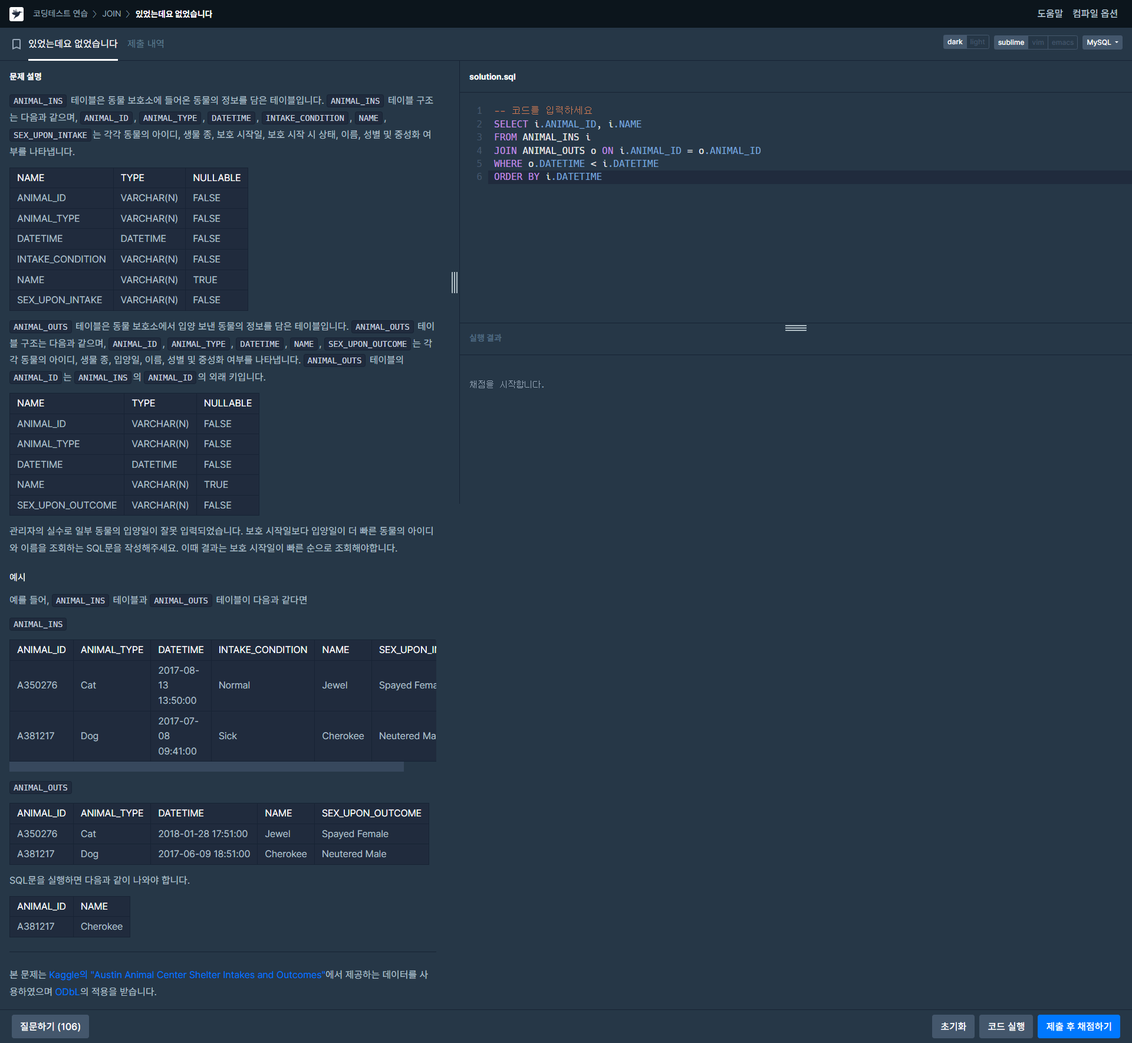Click the ANIMAL_INS table horizontal scrollbar
Image resolution: width=1132 pixels, height=1043 pixels.
pos(206,767)
